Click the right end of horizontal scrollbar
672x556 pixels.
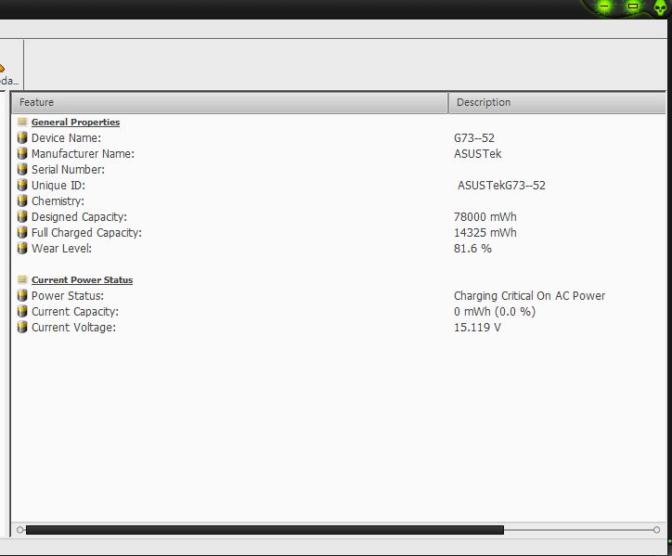tap(656, 530)
